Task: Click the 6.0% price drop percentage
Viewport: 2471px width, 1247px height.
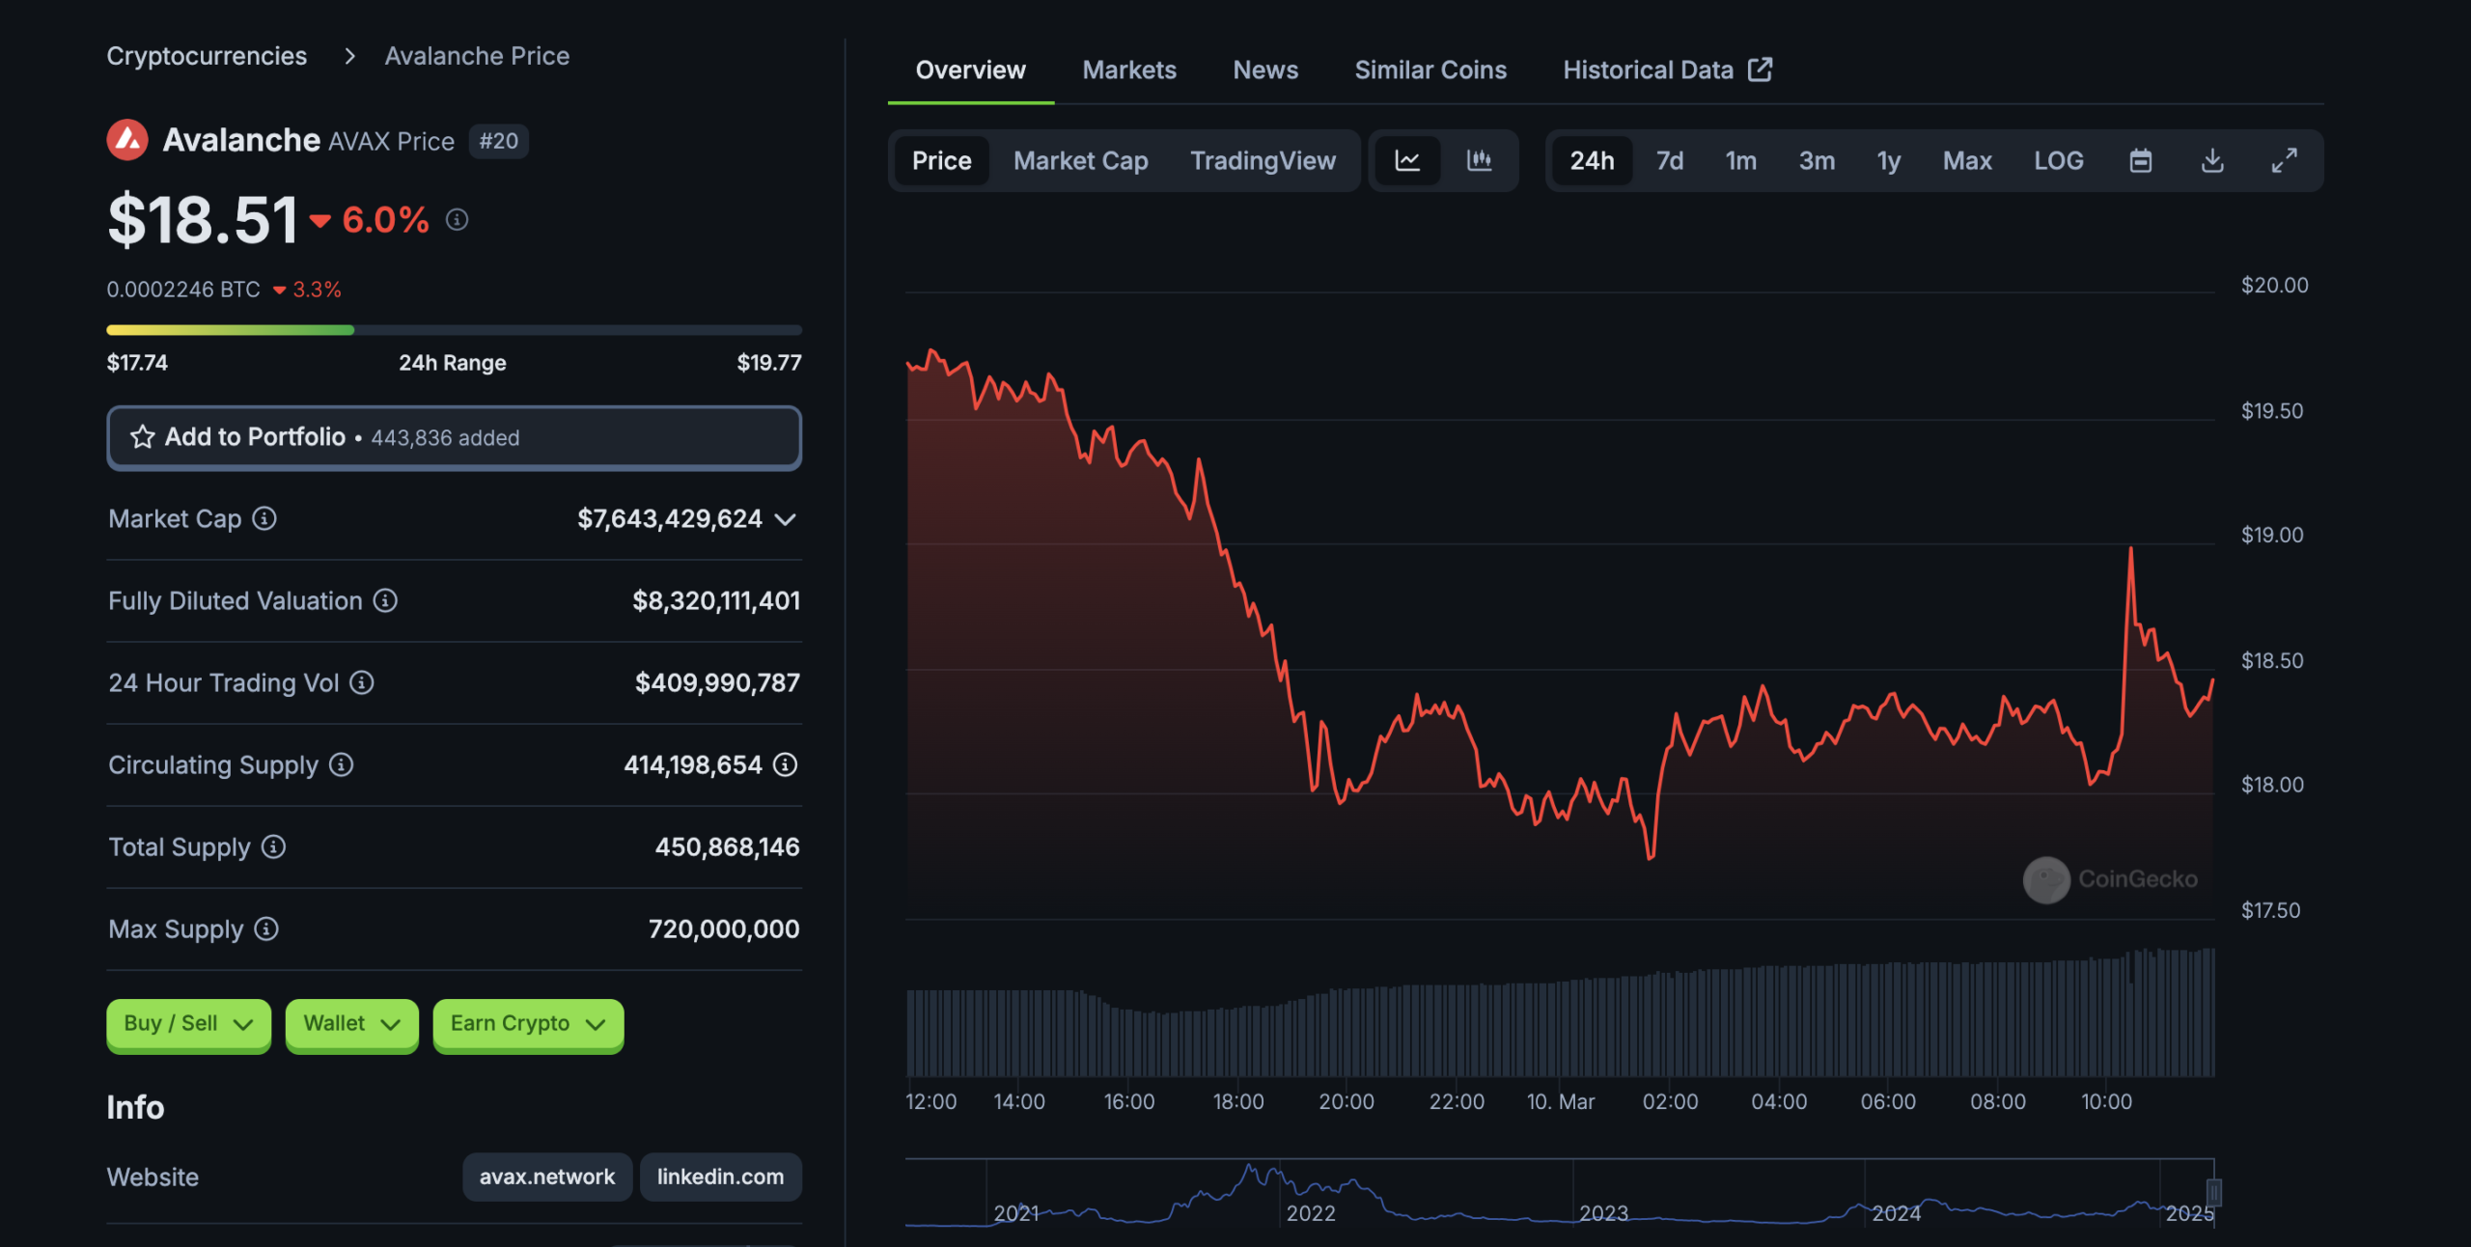Action: [385, 220]
